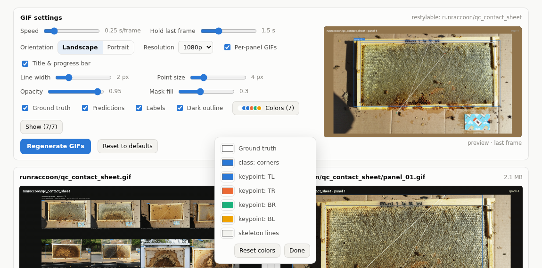Open the Resolution 1080p dropdown
Image resolution: width=542 pixels, height=268 pixels.
coord(196,47)
